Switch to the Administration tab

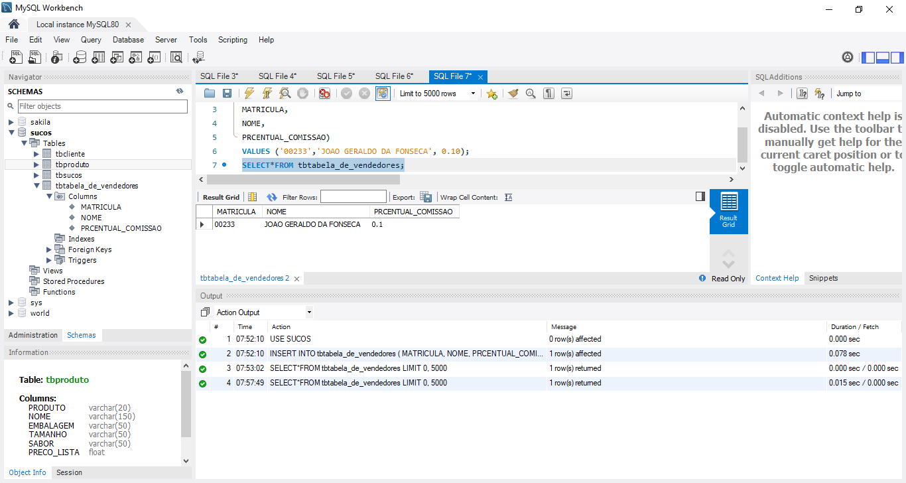click(x=33, y=335)
